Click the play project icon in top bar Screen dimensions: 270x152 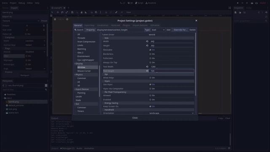coord(238,3)
